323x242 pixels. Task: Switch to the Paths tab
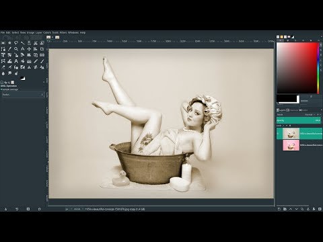click(x=303, y=110)
